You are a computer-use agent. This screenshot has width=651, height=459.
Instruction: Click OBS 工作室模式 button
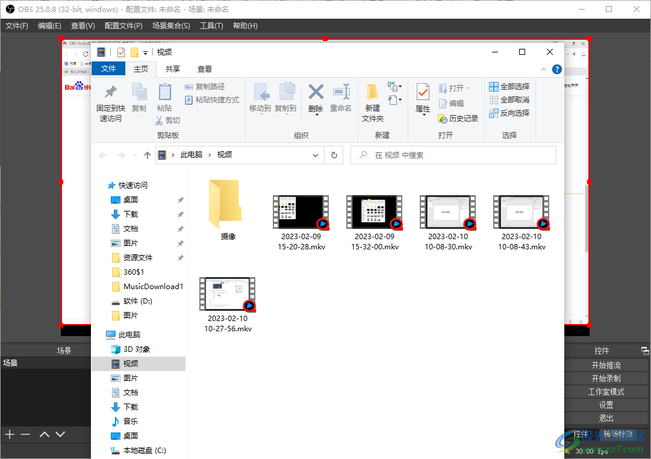(x=606, y=392)
